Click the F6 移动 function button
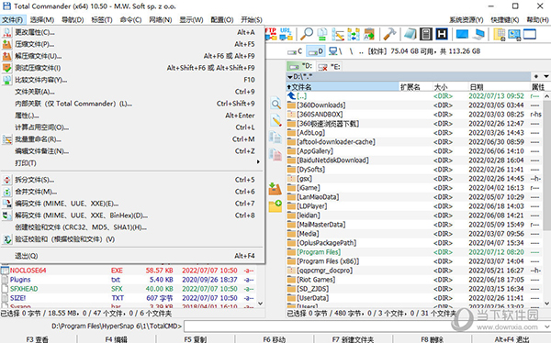551x343 pixels. pos(275,339)
